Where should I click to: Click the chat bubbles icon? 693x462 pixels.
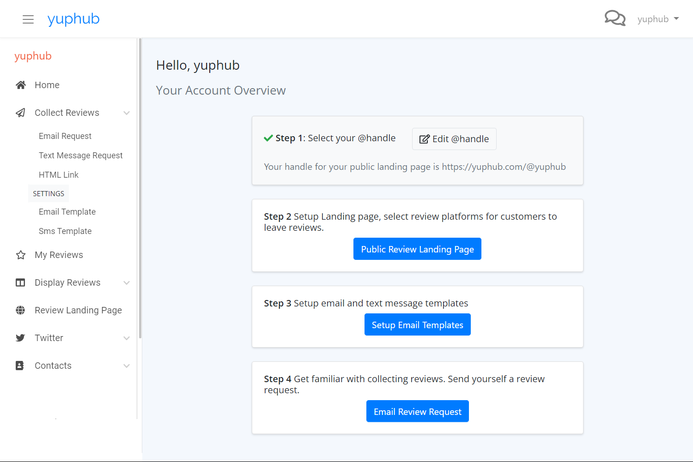(x=615, y=18)
